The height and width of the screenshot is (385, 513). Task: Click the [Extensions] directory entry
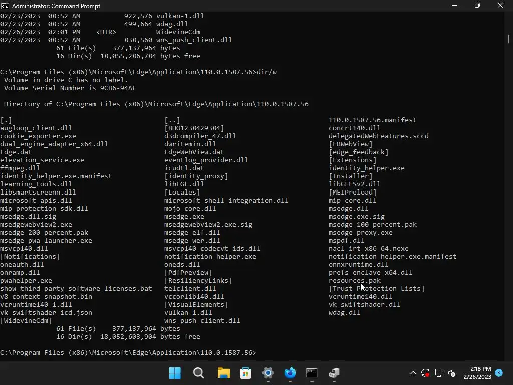[x=352, y=160]
